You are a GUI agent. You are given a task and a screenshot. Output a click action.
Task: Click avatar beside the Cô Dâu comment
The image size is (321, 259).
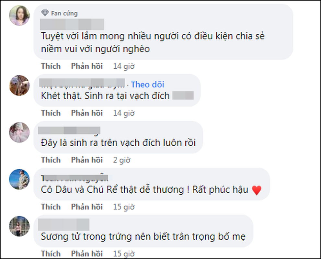19,179
